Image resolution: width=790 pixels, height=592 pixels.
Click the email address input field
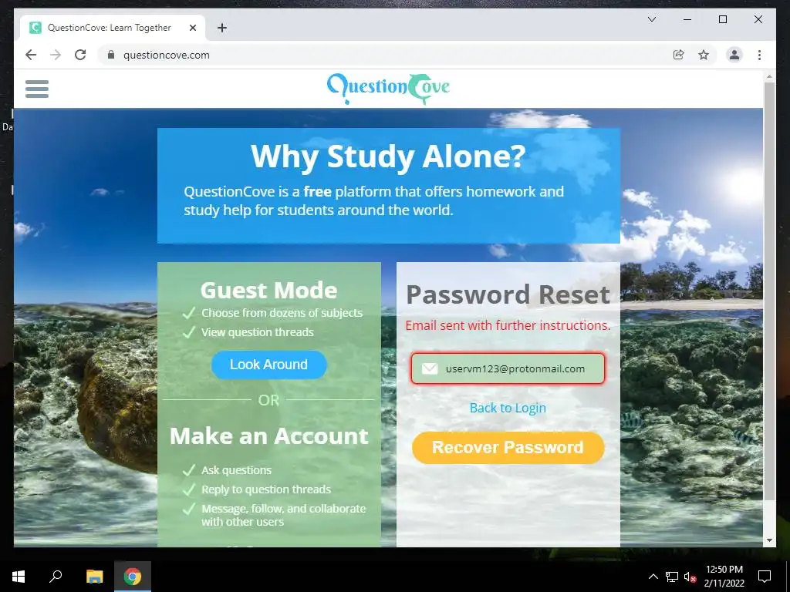[508, 368]
